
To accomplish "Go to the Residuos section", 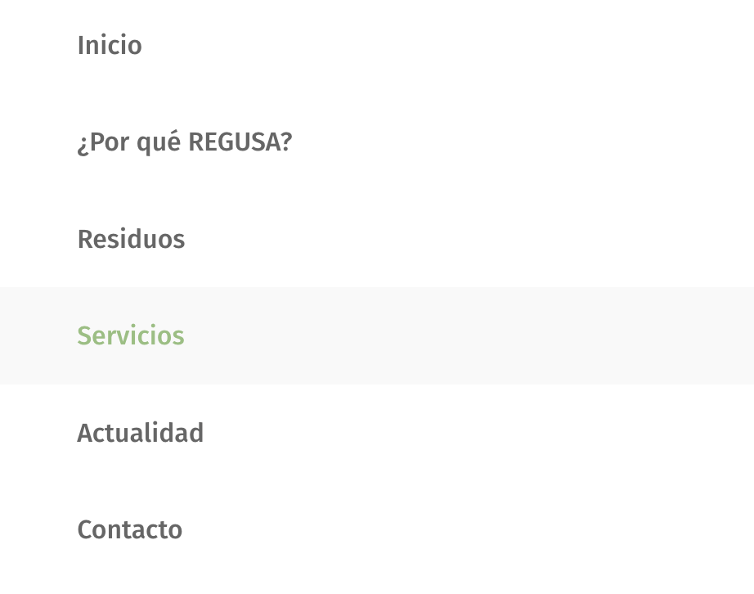I will pyautogui.click(x=131, y=240).
